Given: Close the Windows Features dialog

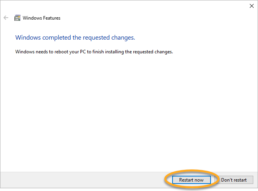Looking at the screenshot, I should tap(251, 6).
